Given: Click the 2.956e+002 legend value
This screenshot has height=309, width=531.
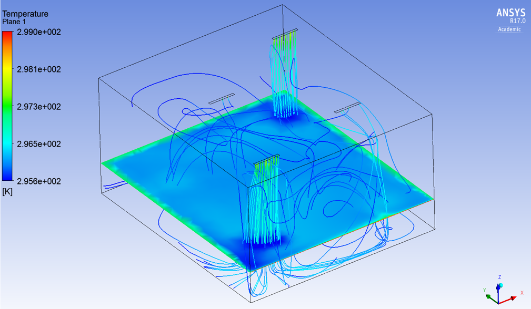Looking at the screenshot, I should pyautogui.click(x=39, y=181).
